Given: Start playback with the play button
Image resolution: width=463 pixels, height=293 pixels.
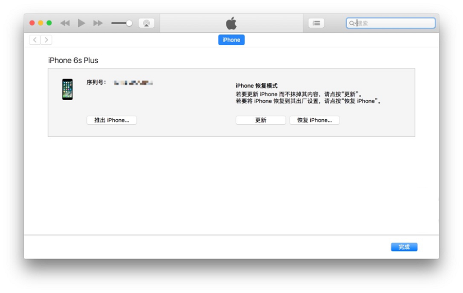Looking at the screenshot, I should pos(81,23).
